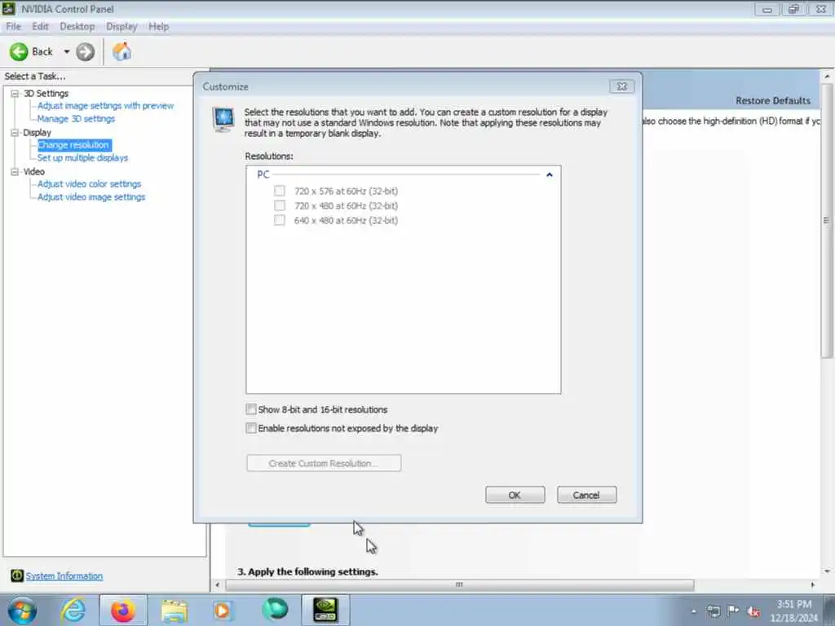835x626 pixels.
Task: Click OK in the Customize dialog
Action: 515,495
